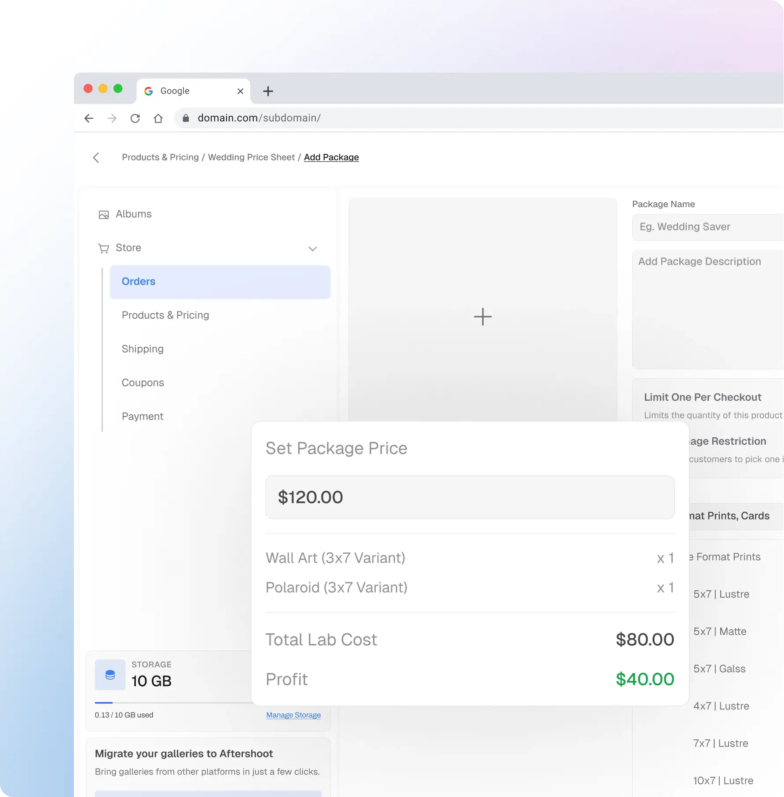Viewport: 784px width, 797px height.
Task: Go to Wedding Price Sheet breadcrumb
Action: point(251,157)
